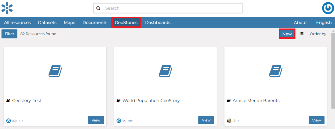Open the Filter panel
Viewport: 335px width, 129px height.
(x=9, y=34)
